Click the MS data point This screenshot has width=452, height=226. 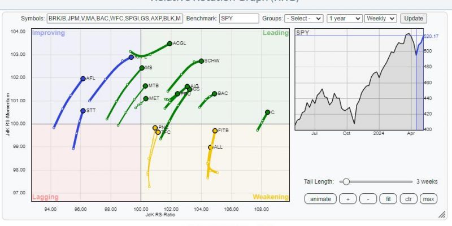(142, 68)
